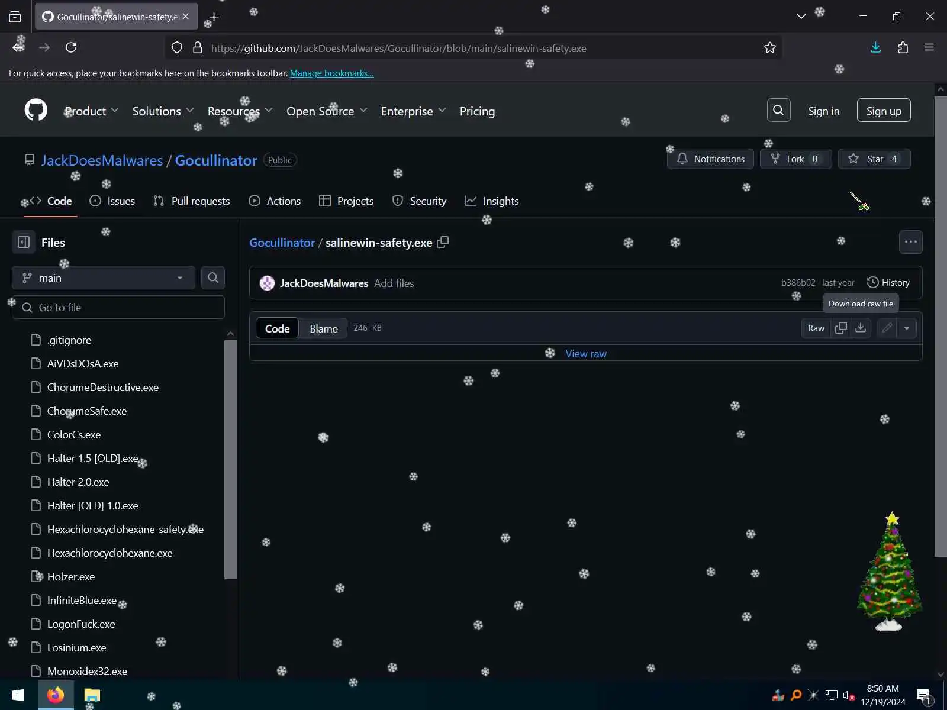The width and height of the screenshot is (947, 710).
Task: Show site security lock information
Action: 198,48
